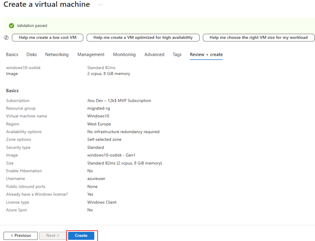The height and width of the screenshot is (241, 315).
Task: Click the 'Create a virtual machine' page title
Action: pos(47,4)
